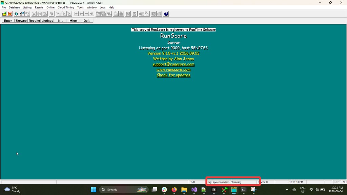Click the Enter button

point(8,21)
